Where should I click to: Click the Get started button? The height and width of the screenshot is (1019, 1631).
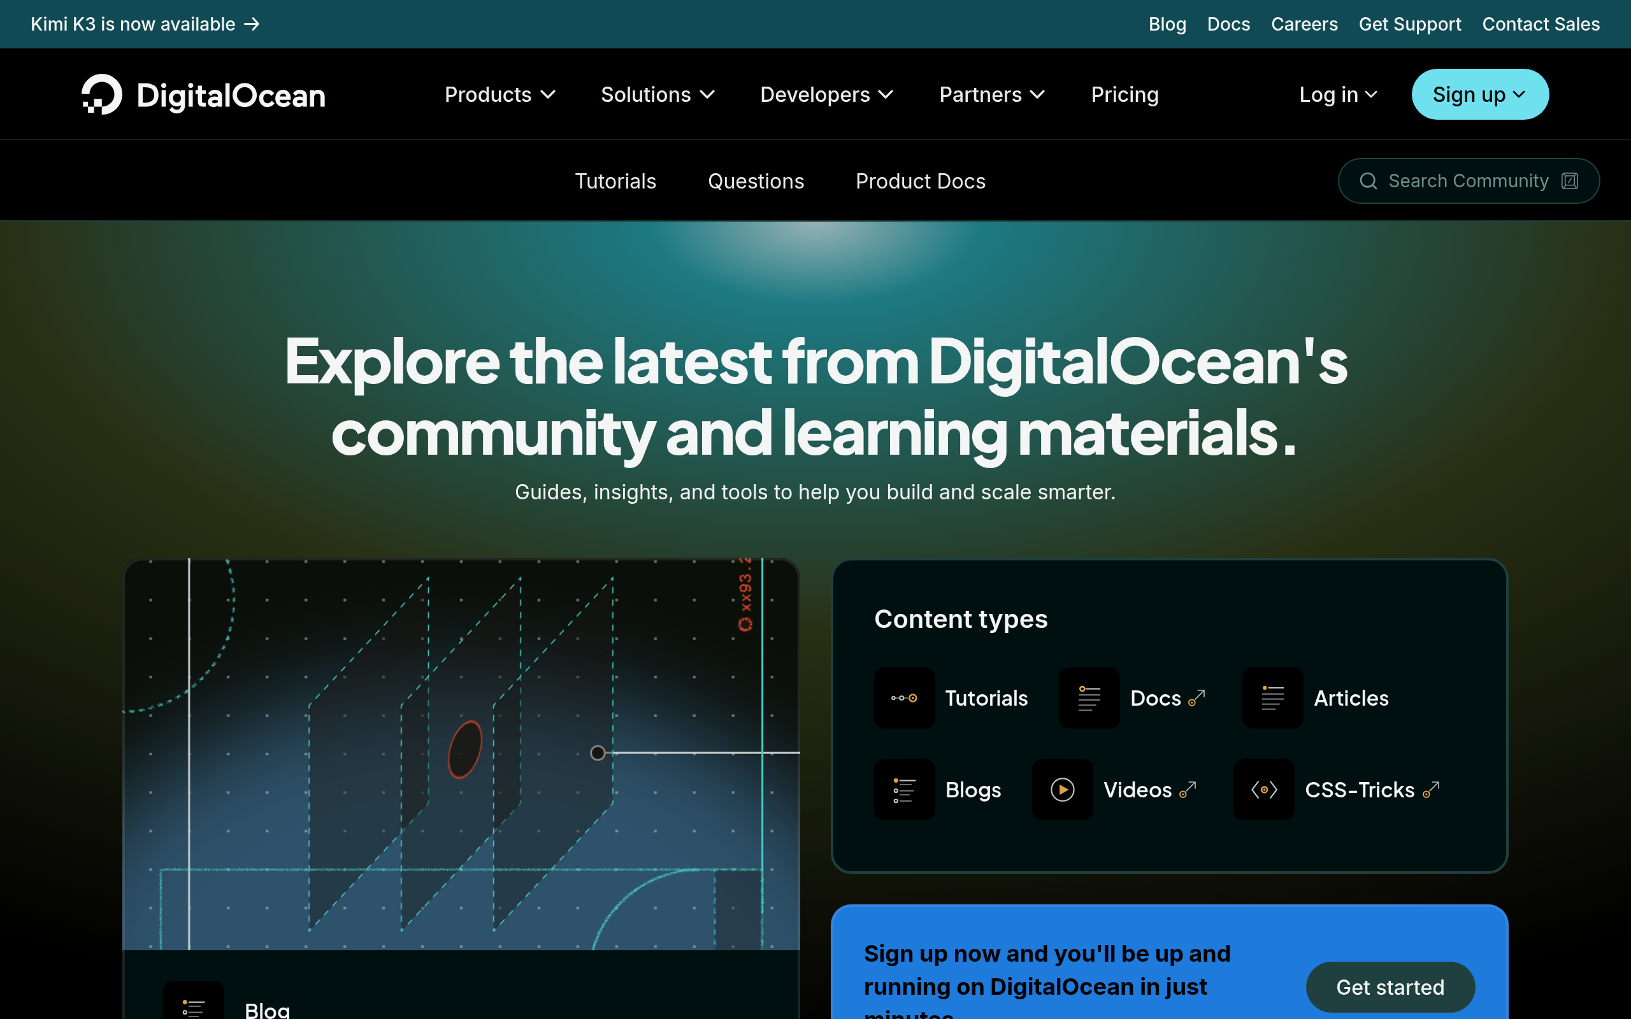1390,987
